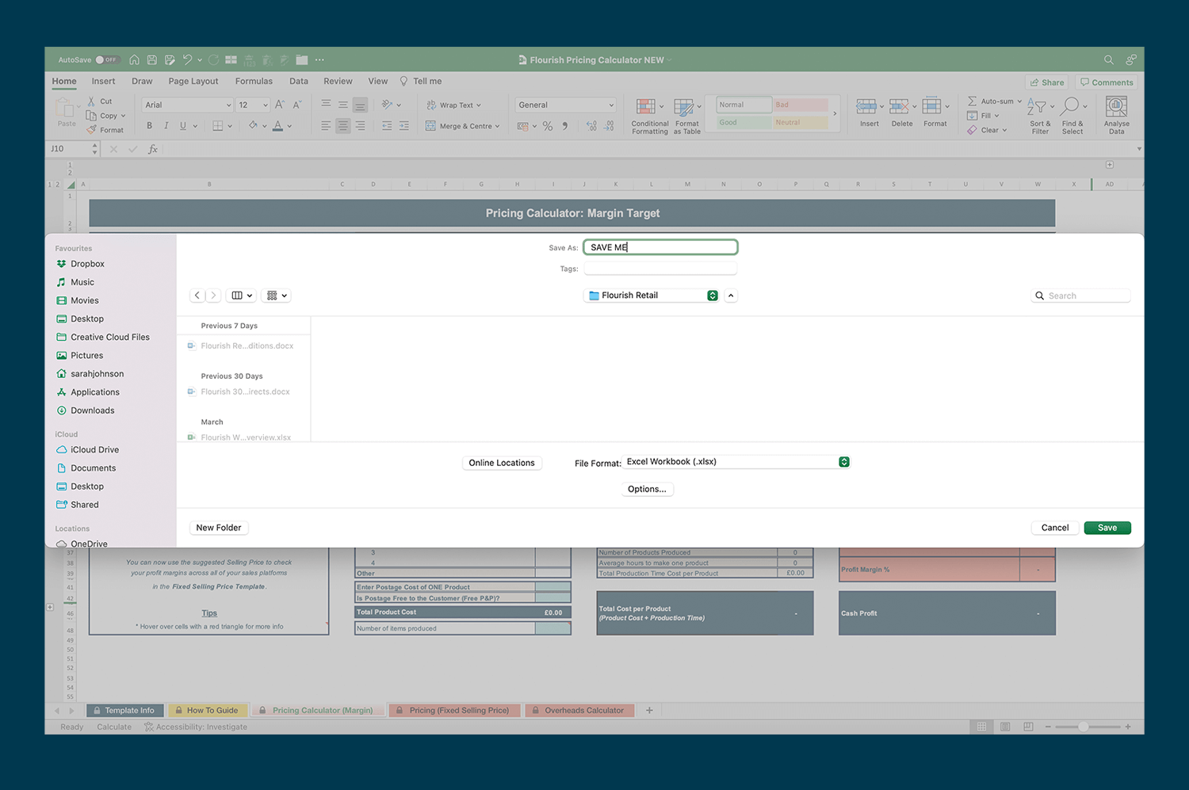Switch to the Formulas ribbon tab
1189x790 pixels.
(x=254, y=81)
